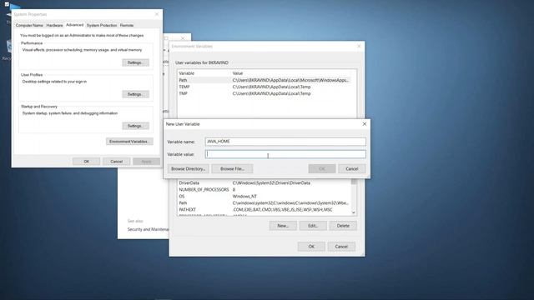The width and height of the screenshot is (534, 300).
Task: Focus the Variable value input field
Action: click(x=285, y=154)
